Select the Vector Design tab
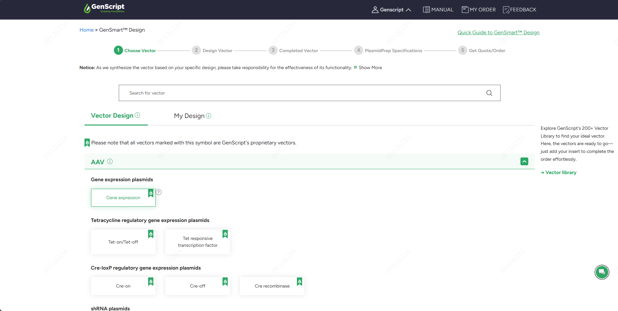 (x=112, y=115)
